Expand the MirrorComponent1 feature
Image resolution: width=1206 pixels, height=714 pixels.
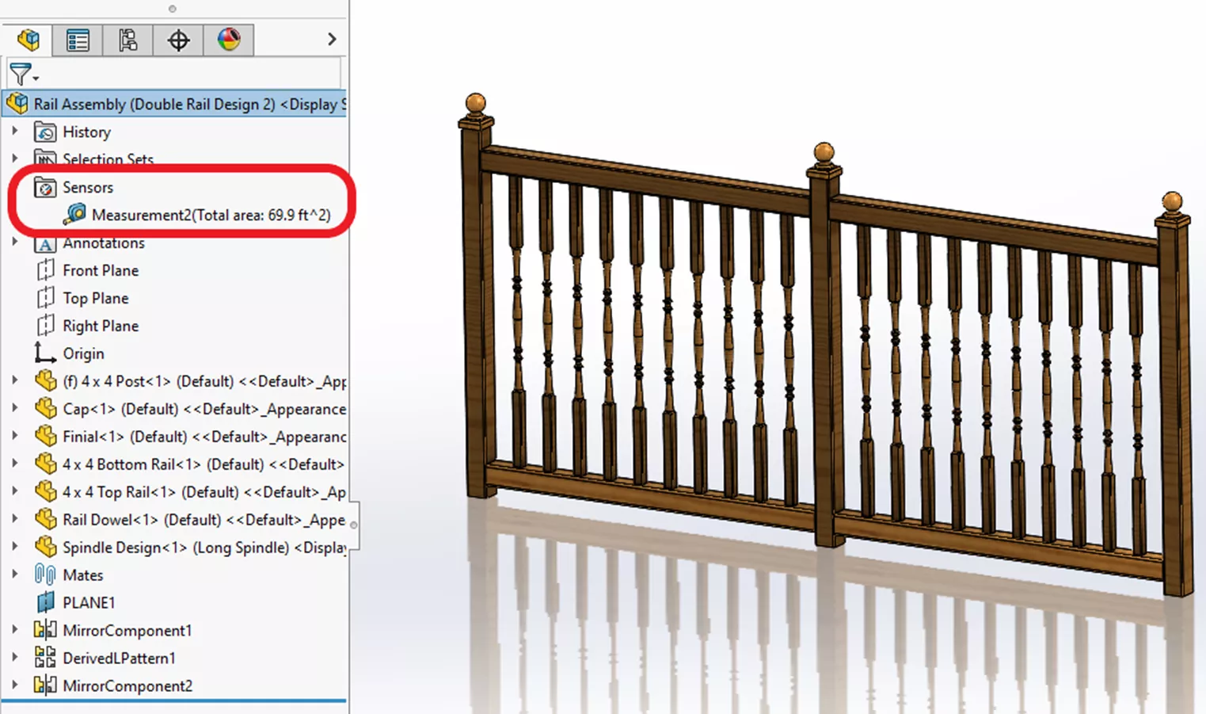click(x=17, y=630)
